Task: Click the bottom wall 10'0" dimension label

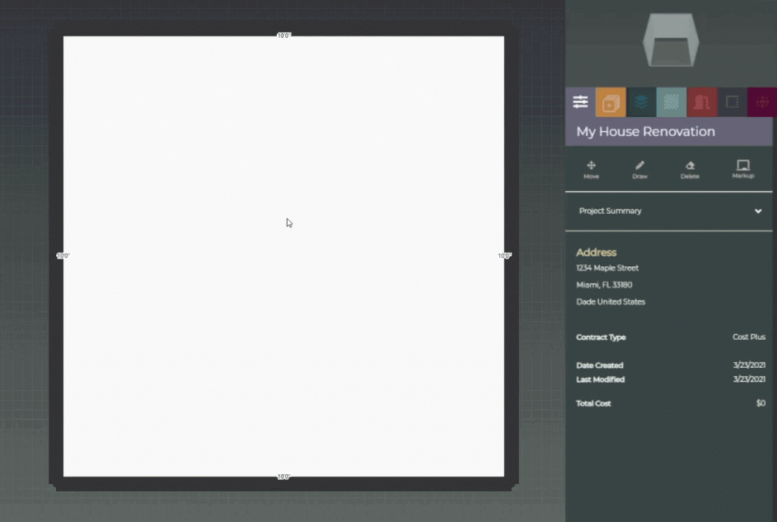Action: [284, 476]
